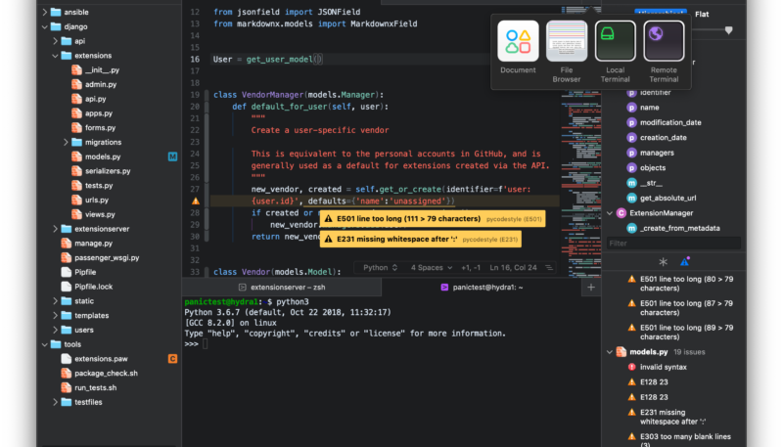The height and width of the screenshot is (447, 783).
Task: Adjust the slider below Flat button
Action: [x=727, y=31]
